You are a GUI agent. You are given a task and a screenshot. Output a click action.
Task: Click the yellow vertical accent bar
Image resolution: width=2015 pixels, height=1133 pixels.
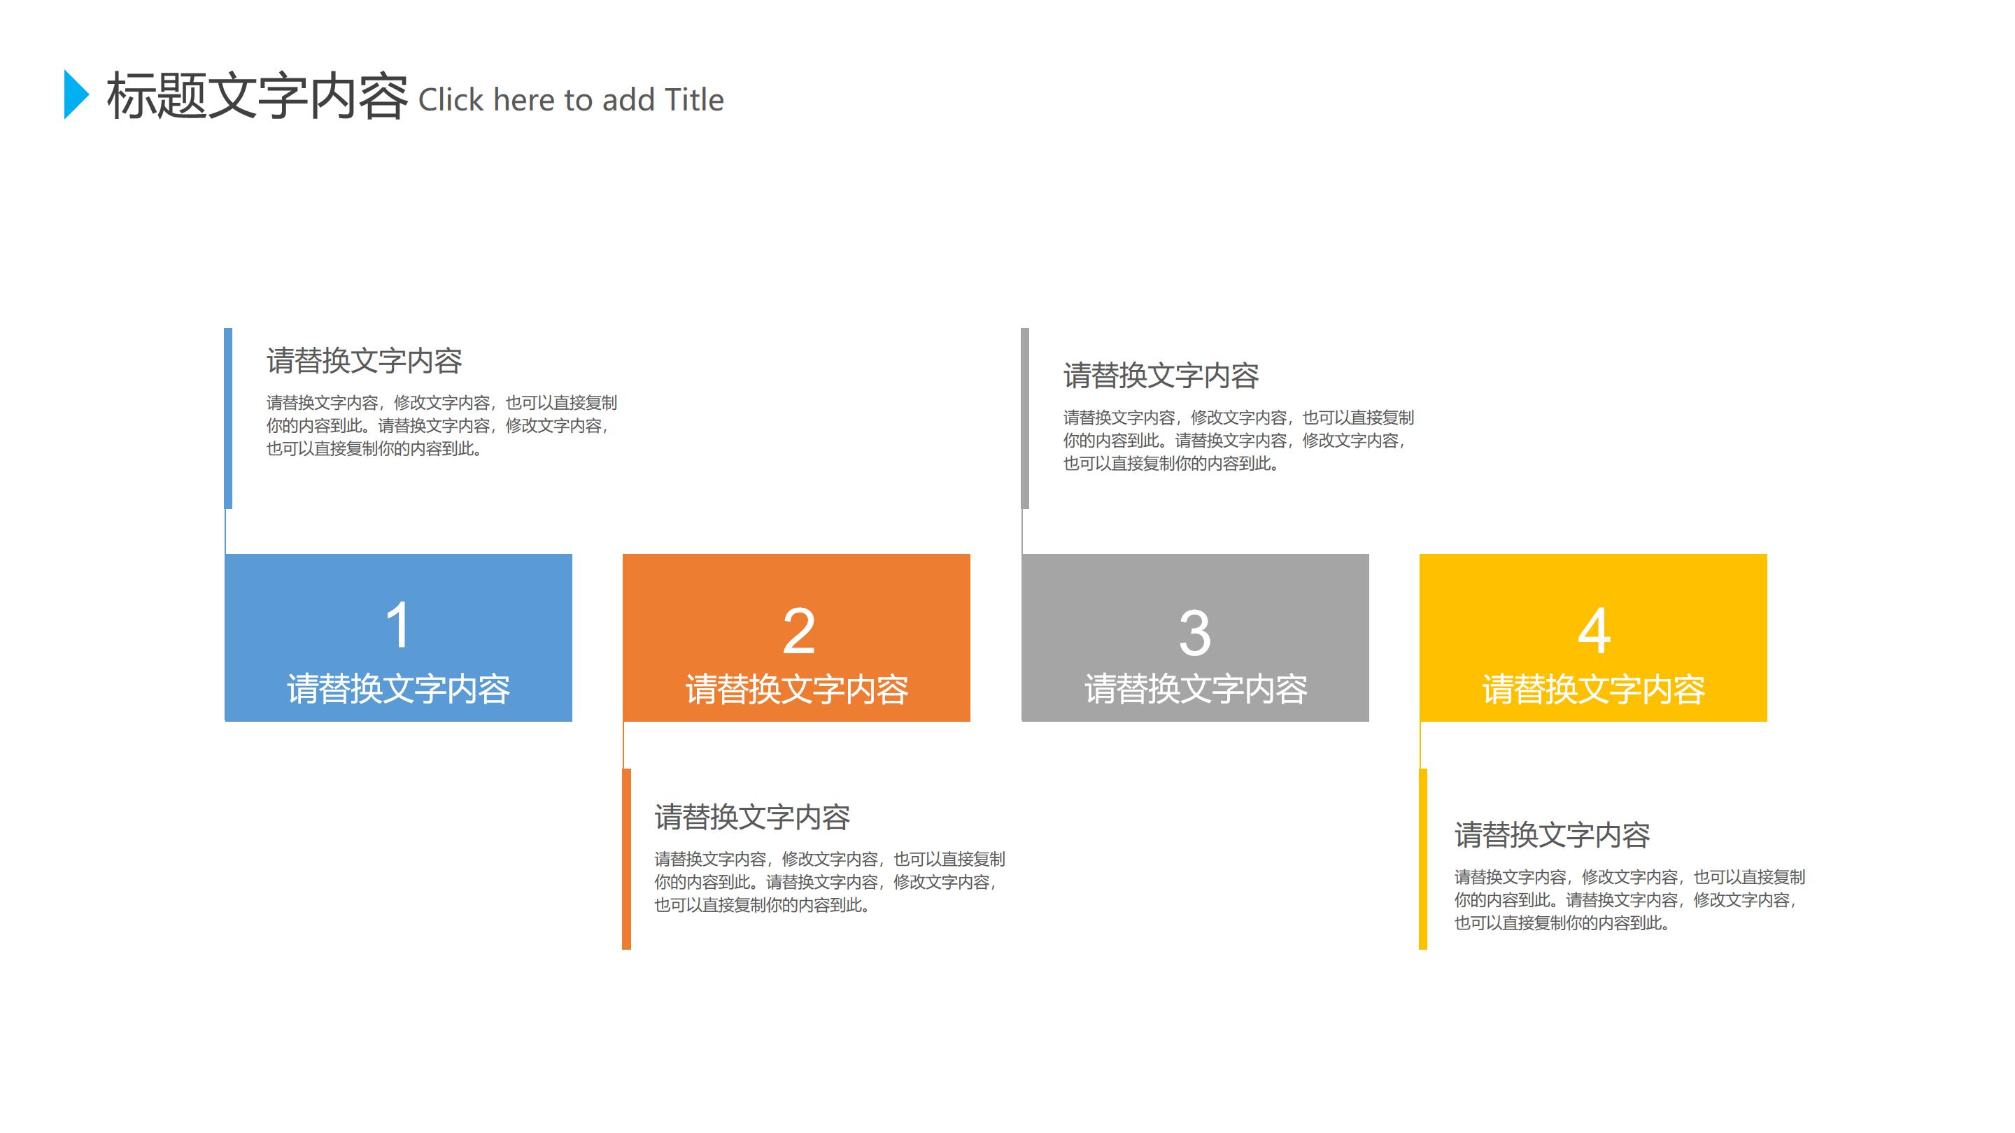coord(1423,859)
